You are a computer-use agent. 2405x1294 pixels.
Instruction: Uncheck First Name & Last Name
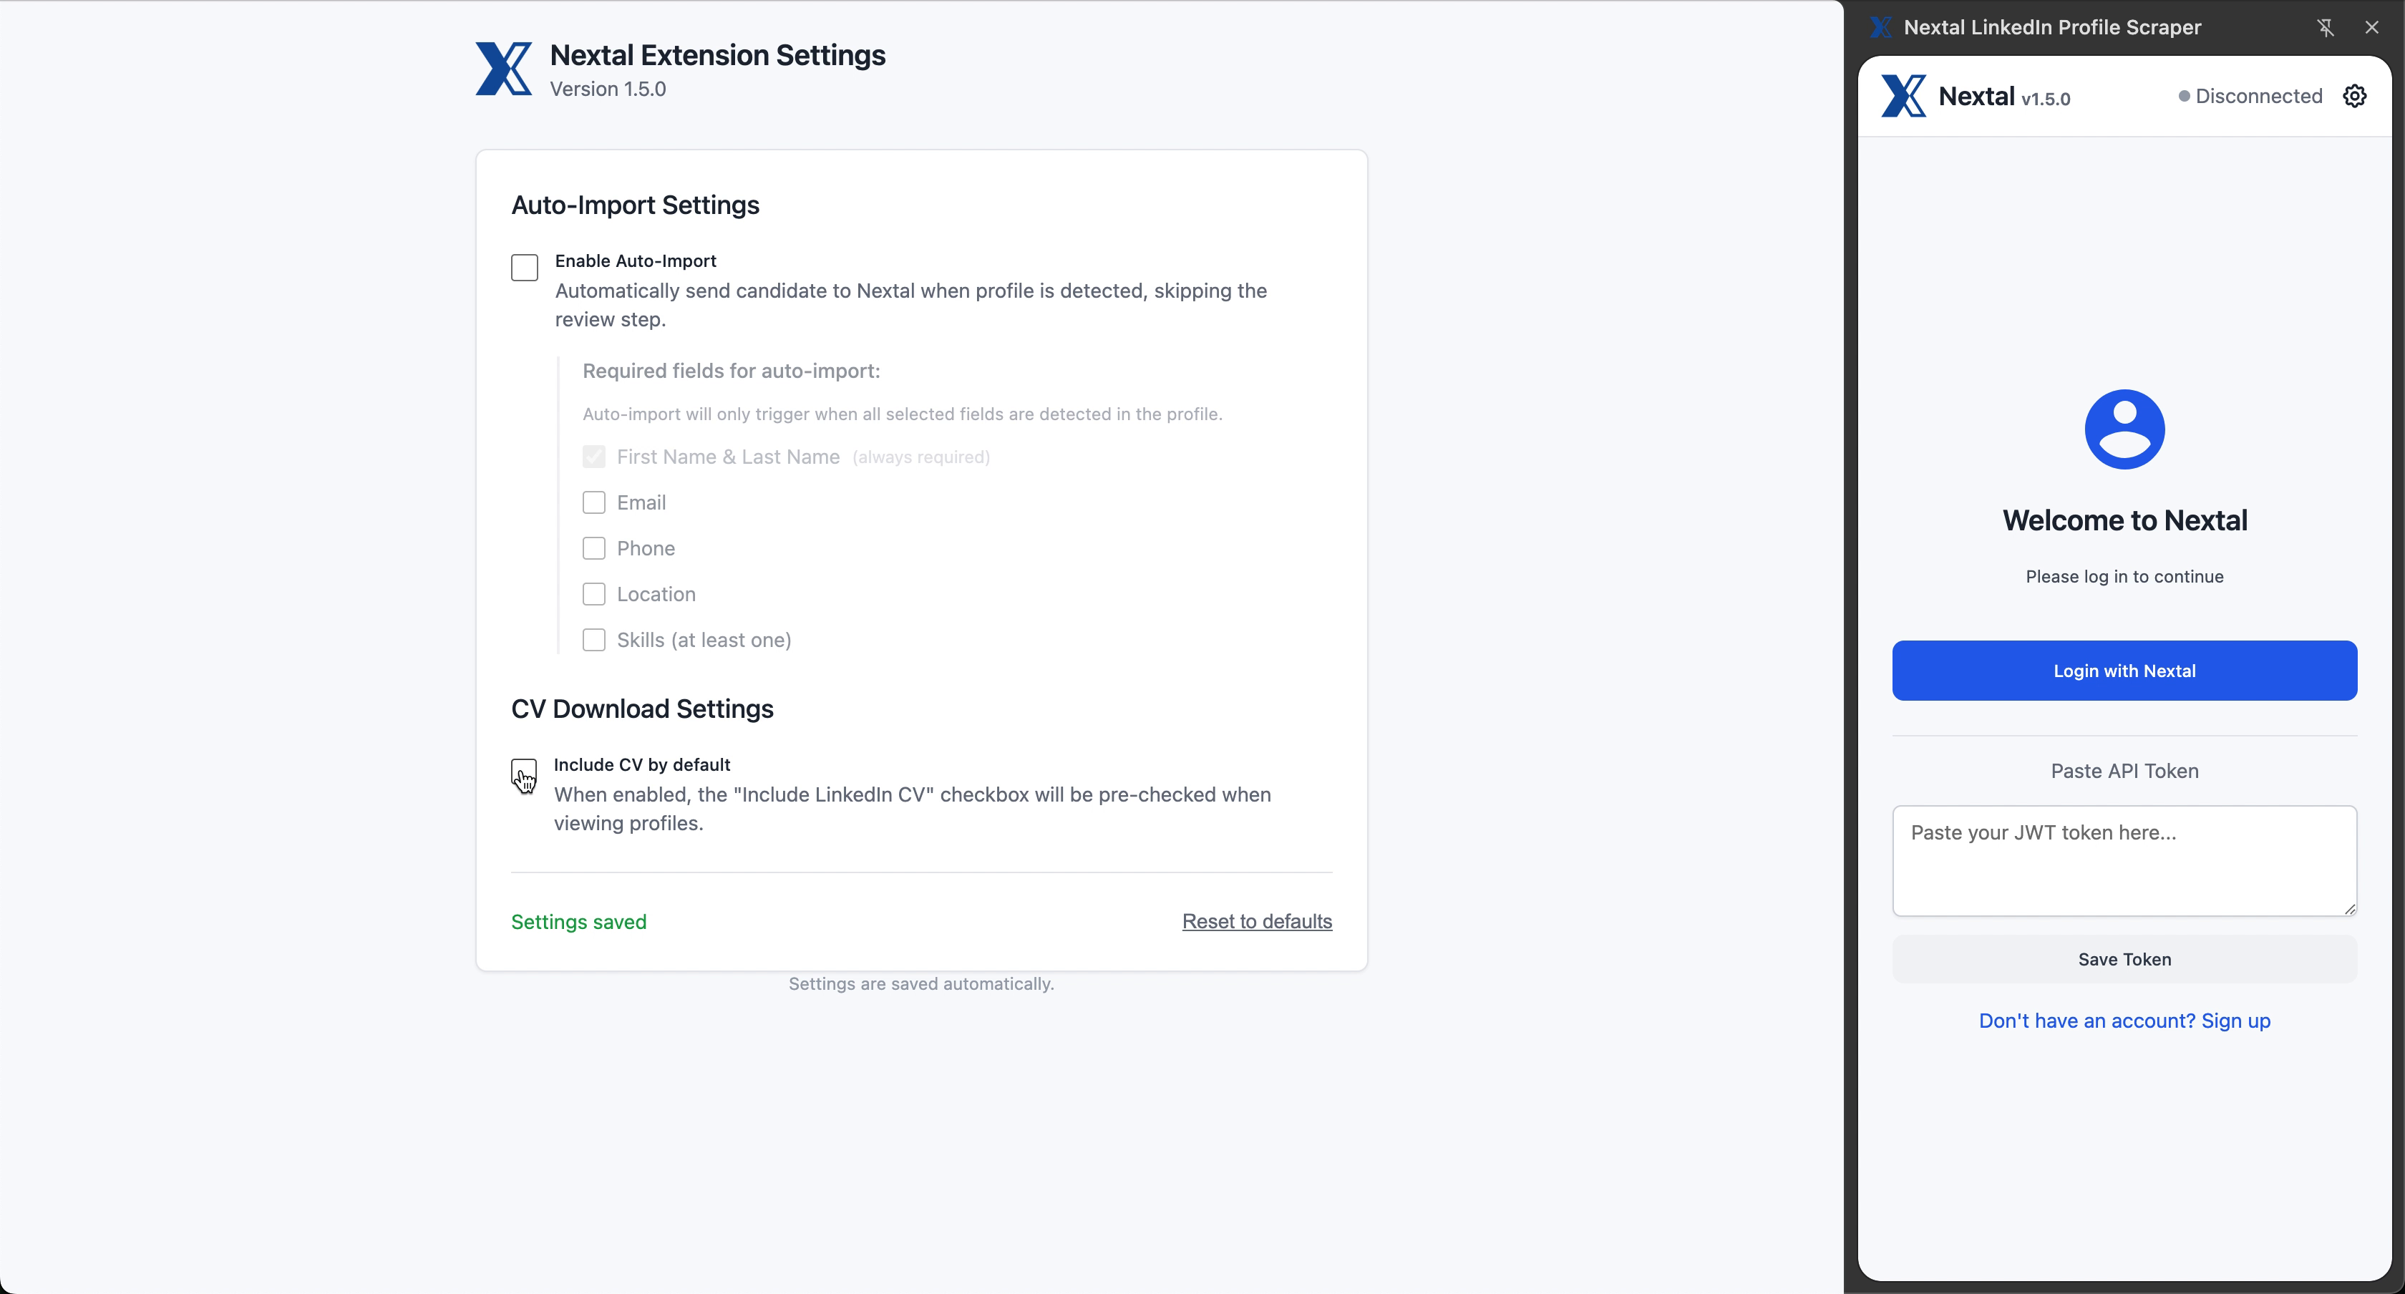click(595, 457)
